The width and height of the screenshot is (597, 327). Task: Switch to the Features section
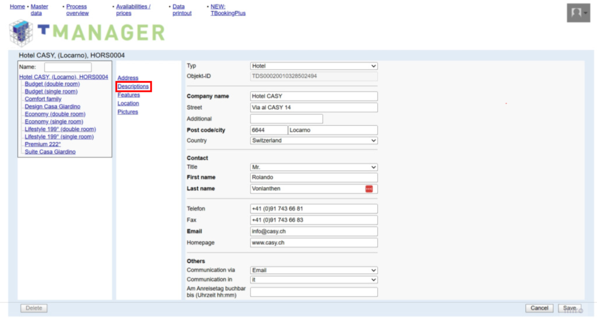(x=128, y=95)
